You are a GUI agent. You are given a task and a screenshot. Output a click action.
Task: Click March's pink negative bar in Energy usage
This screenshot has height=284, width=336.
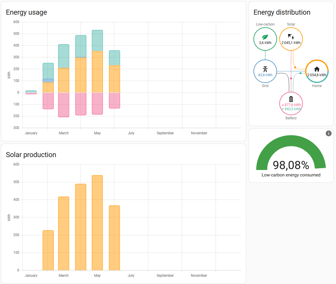click(x=64, y=105)
